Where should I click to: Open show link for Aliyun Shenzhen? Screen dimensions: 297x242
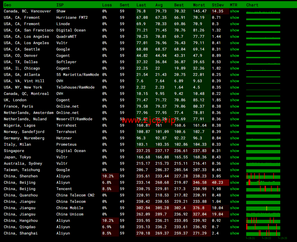[234, 176]
